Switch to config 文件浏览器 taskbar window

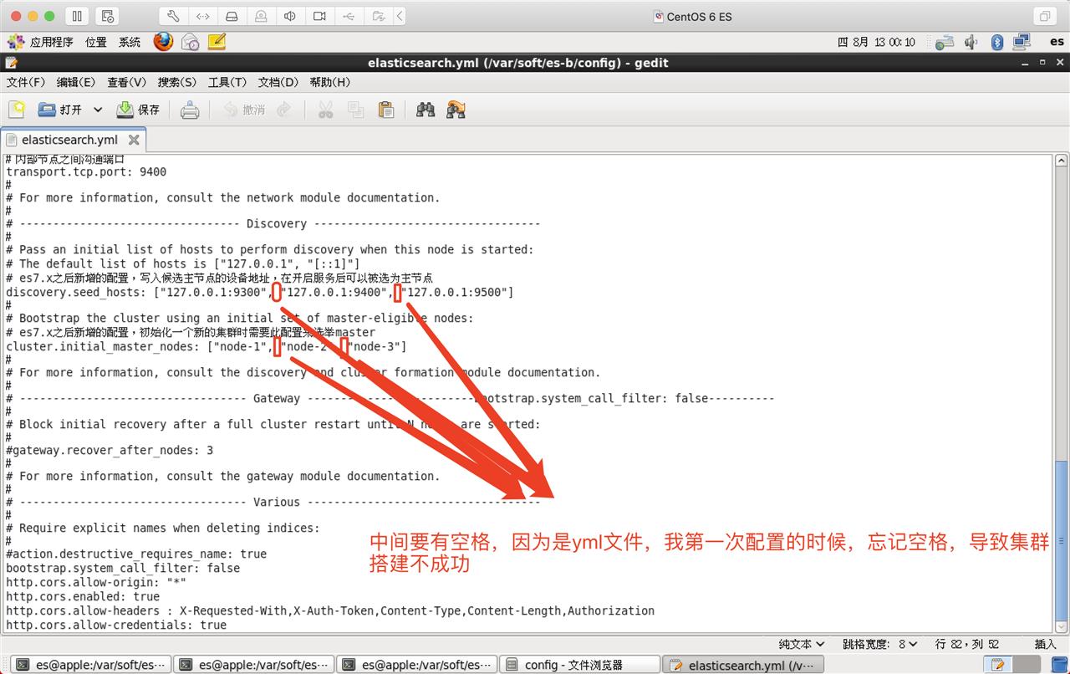(x=581, y=665)
